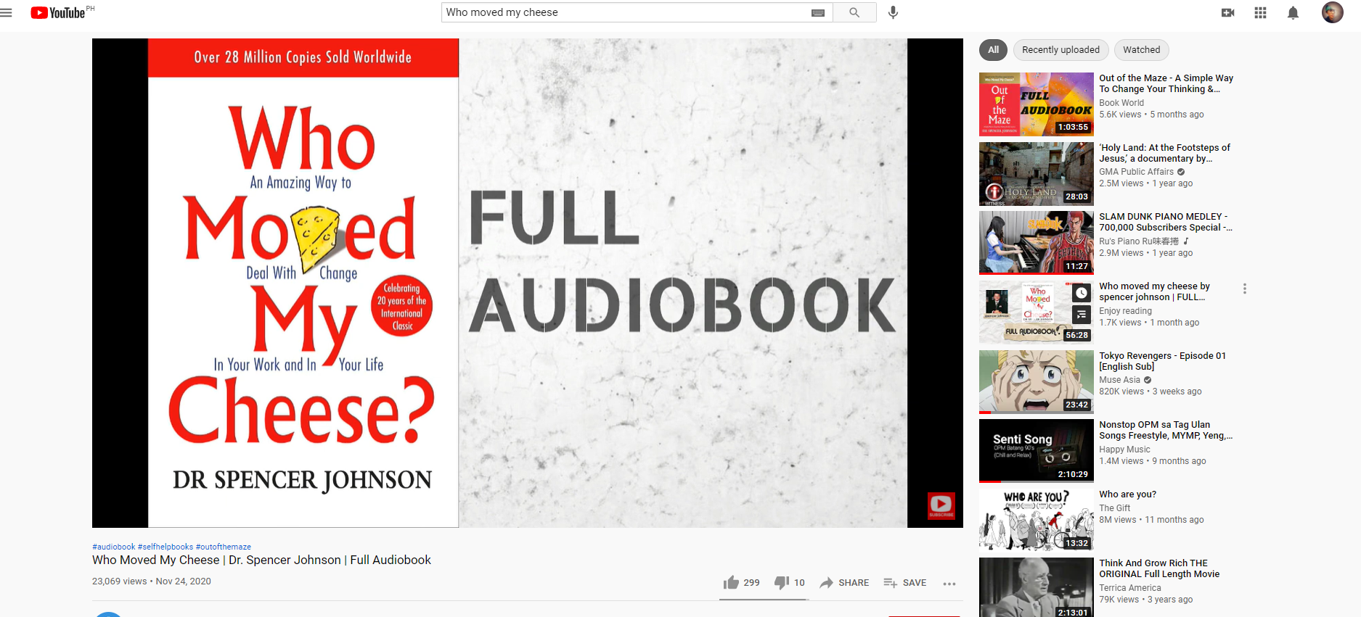Open the Senti Song OPM thumbnail

1036,451
